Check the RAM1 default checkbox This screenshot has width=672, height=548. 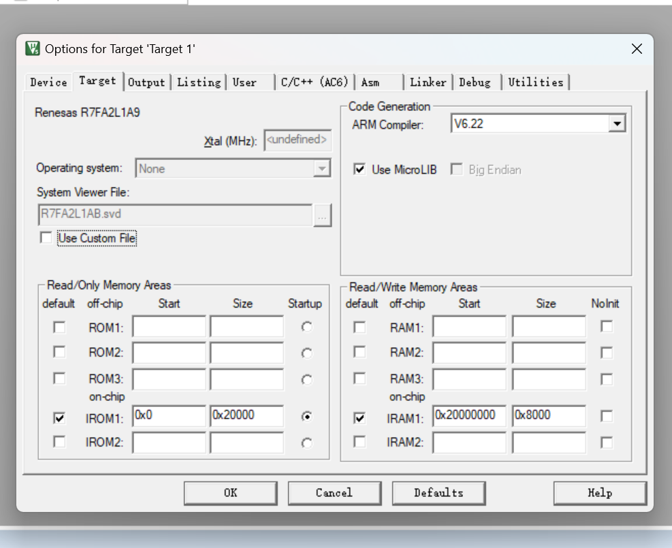(x=359, y=327)
